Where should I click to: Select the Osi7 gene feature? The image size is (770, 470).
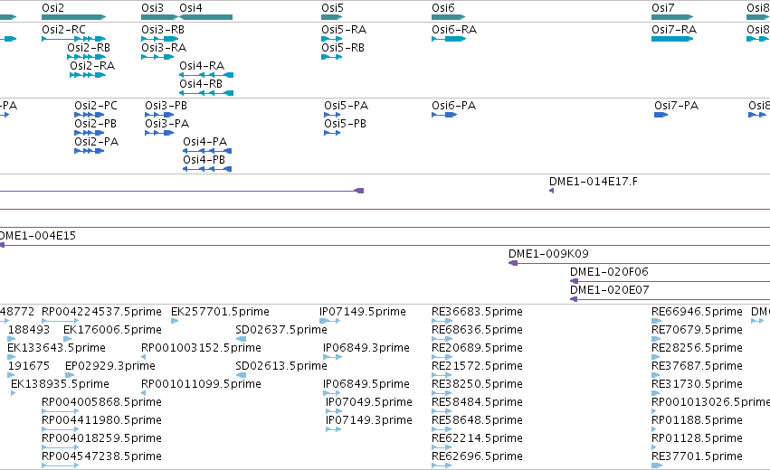pyautogui.click(x=671, y=17)
